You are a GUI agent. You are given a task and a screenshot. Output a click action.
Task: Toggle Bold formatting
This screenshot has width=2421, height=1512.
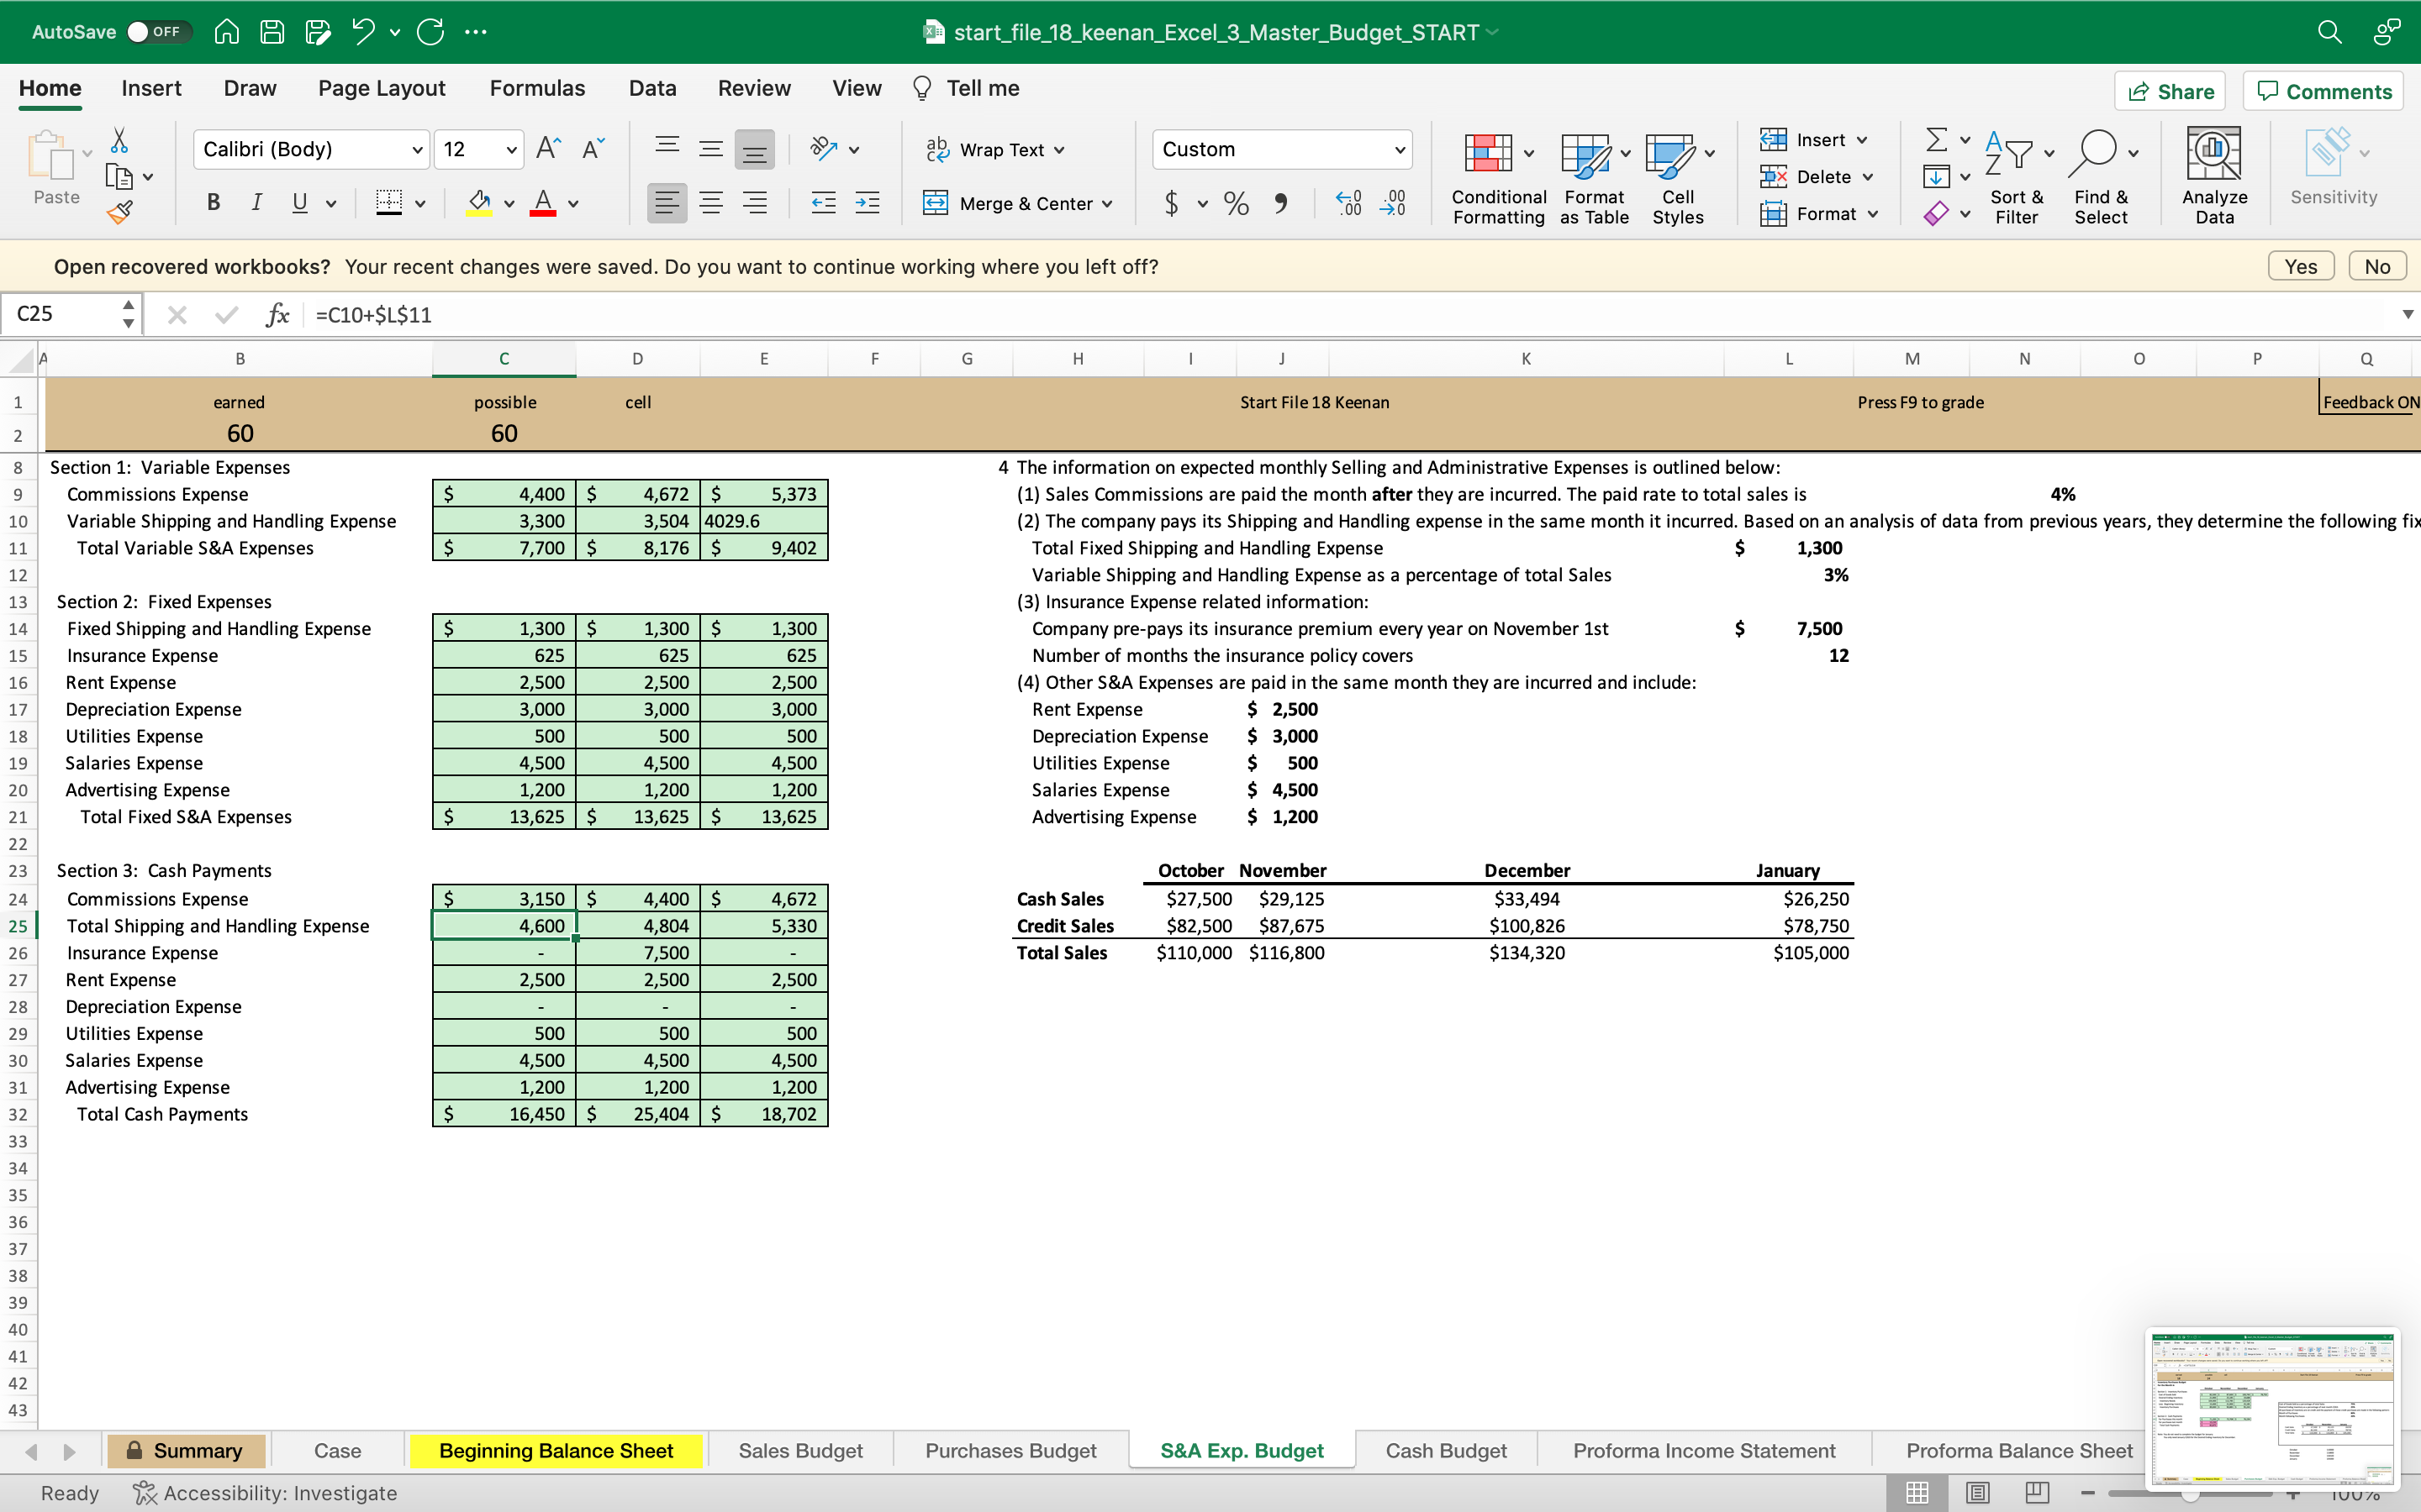[x=213, y=203]
